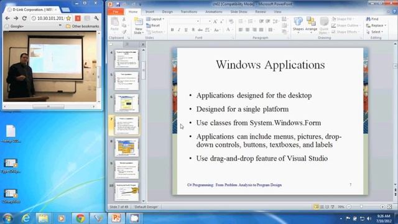Click the Bullets list icon

coord(241,22)
